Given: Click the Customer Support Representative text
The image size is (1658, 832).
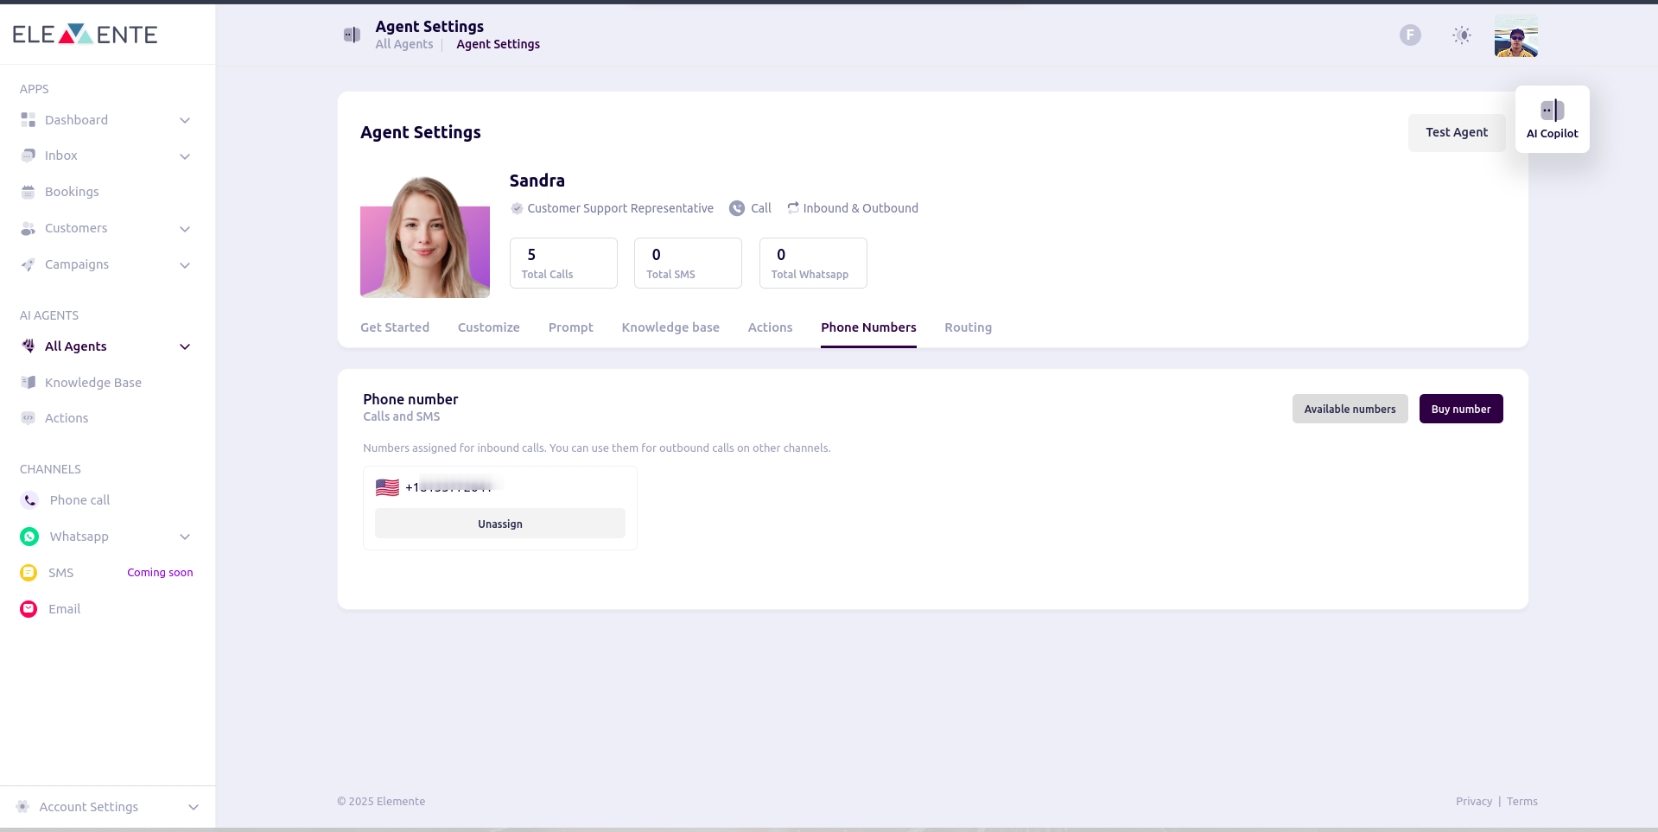Looking at the screenshot, I should pyautogui.click(x=620, y=208).
